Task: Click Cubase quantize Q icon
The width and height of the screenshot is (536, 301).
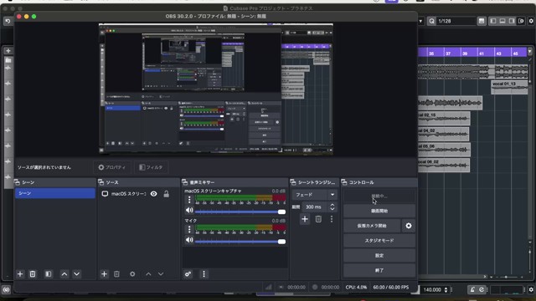Action: (431, 21)
